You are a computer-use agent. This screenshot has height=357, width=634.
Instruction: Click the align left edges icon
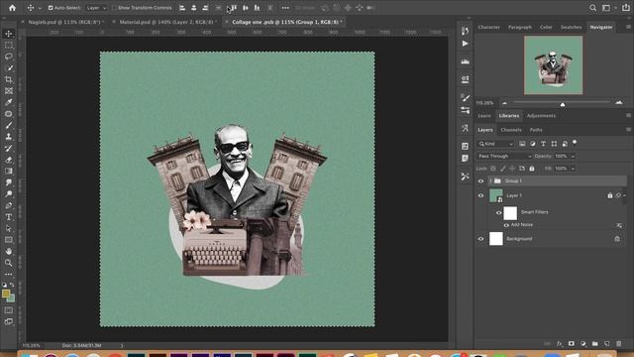(x=182, y=8)
